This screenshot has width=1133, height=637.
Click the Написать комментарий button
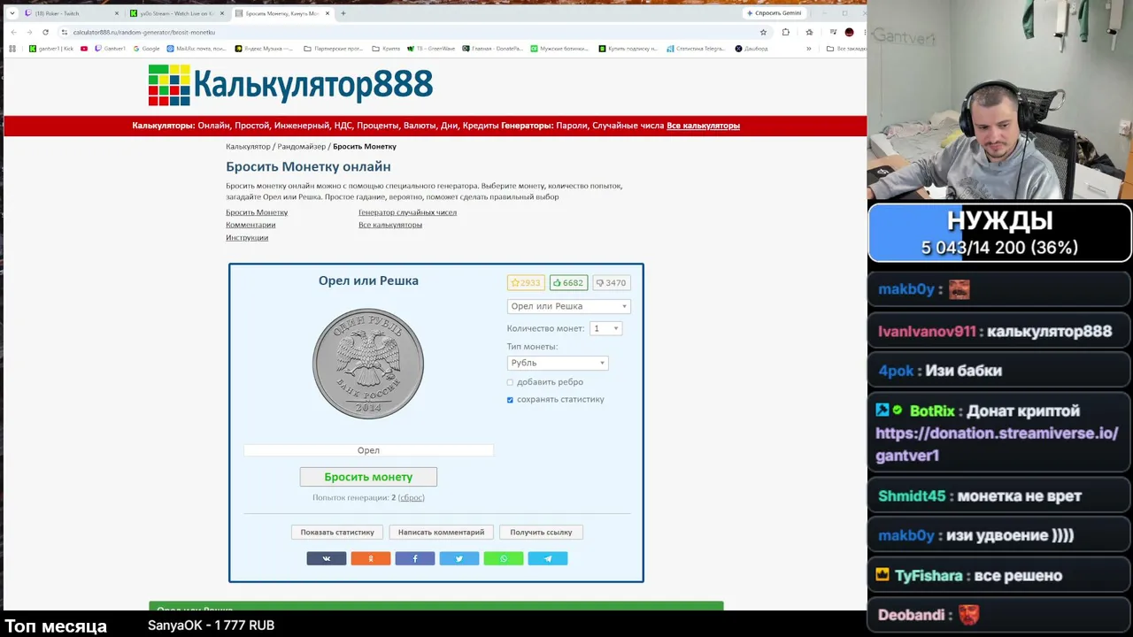(x=441, y=533)
